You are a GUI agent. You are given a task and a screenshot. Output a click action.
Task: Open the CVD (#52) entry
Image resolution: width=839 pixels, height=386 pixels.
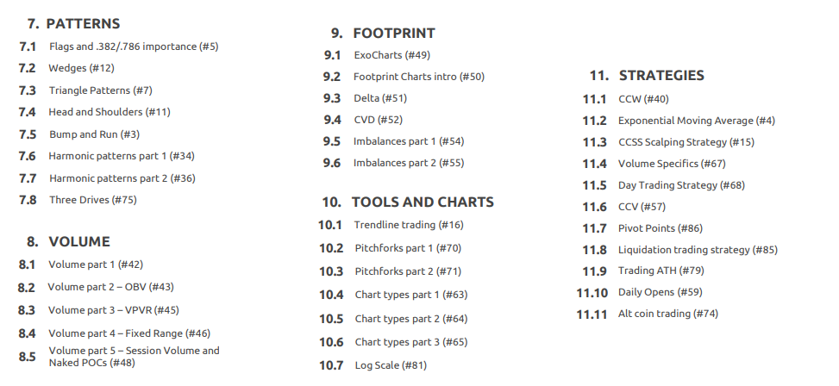(x=378, y=120)
